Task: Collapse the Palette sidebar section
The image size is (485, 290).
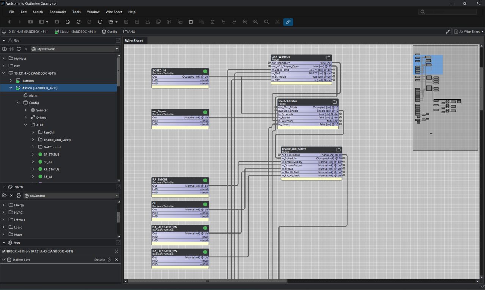Action: [x=4, y=187]
